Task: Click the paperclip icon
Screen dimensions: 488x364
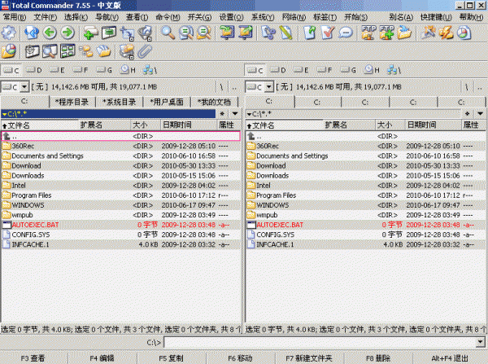Action: pos(145,51)
